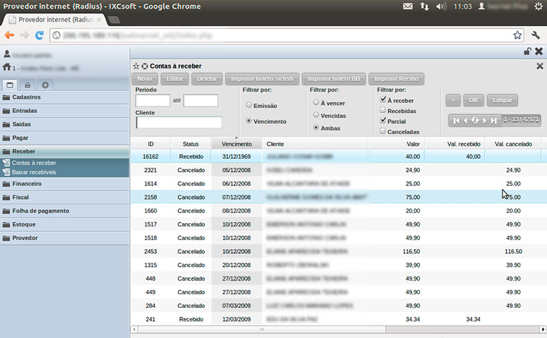Sort by the Status column header

tap(191, 144)
